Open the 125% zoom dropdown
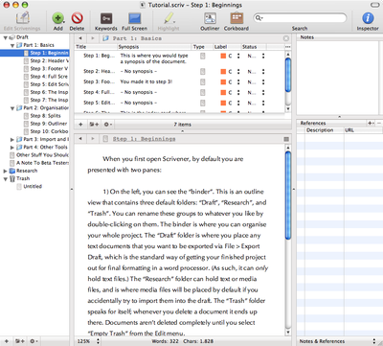383x346 pixels. click(88, 341)
